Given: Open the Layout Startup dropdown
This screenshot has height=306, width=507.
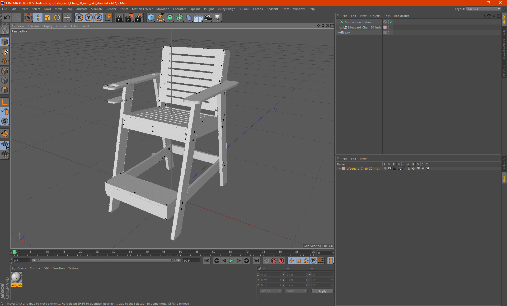Looking at the screenshot, I should (x=483, y=9).
